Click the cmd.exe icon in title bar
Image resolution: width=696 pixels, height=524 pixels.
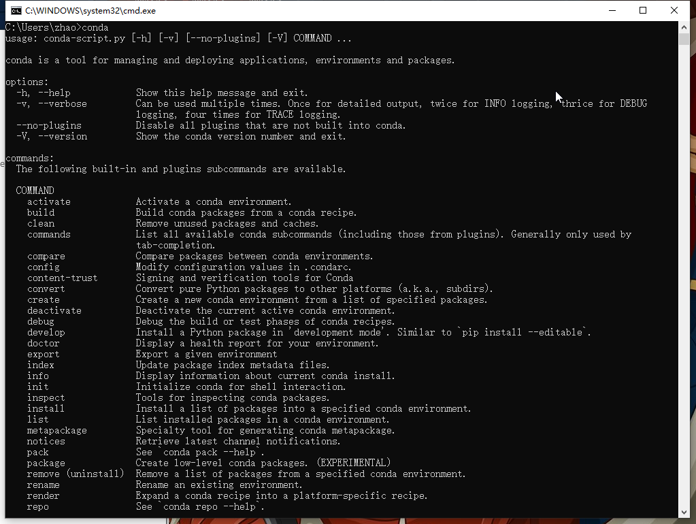(x=16, y=10)
